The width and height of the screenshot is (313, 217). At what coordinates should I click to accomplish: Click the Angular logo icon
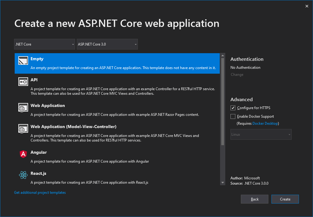coord(23,154)
